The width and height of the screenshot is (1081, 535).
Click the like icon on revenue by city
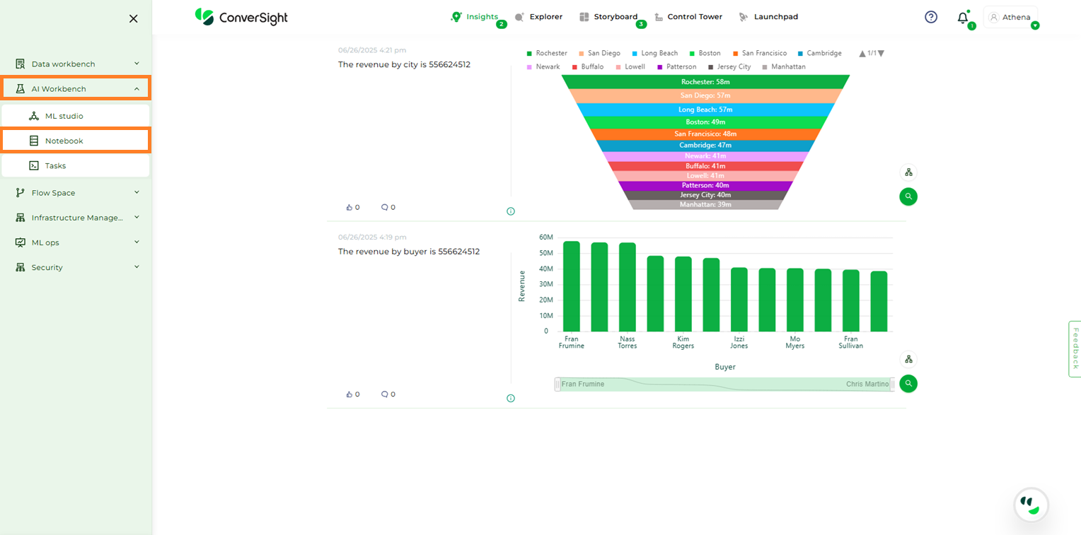[349, 208]
